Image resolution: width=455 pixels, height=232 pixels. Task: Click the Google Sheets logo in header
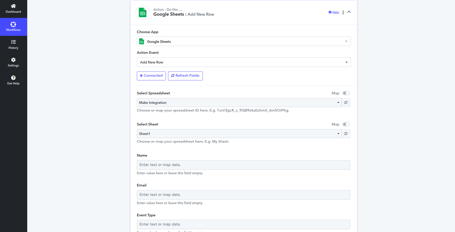142,12
